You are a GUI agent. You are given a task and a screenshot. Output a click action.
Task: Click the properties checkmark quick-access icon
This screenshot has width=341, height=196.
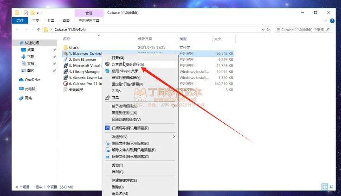tap(26, 13)
